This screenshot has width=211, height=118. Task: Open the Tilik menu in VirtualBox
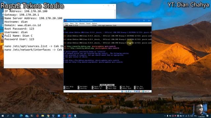pos(76,23)
